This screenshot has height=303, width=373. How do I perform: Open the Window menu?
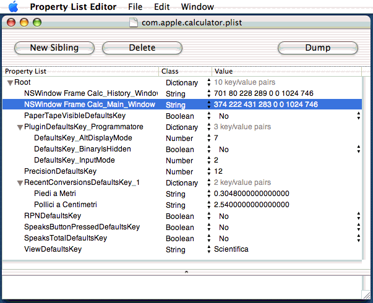pyautogui.click(x=197, y=7)
